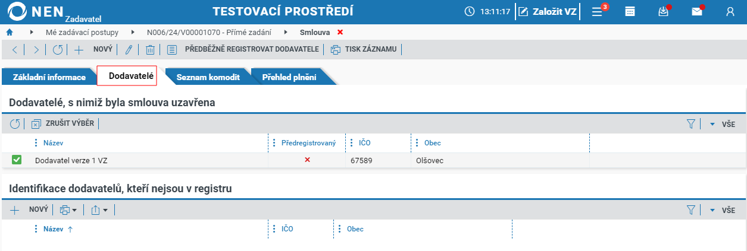Click the home icon in breadcrumb
747x251 pixels.
click(x=10, y=31)
